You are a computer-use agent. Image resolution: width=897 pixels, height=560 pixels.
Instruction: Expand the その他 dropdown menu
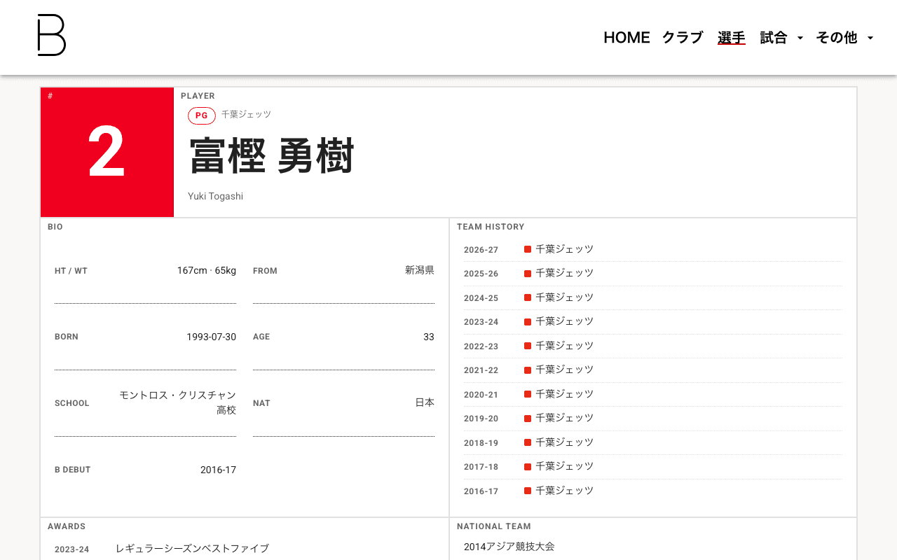pyautogui.click(x=844, y=38)
